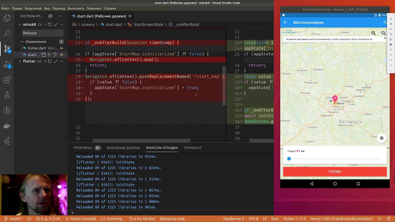Switch to the ТЕРМИНАЛ panel tab
The width and height of the screenshot is (395, 222).
[193, 148]
